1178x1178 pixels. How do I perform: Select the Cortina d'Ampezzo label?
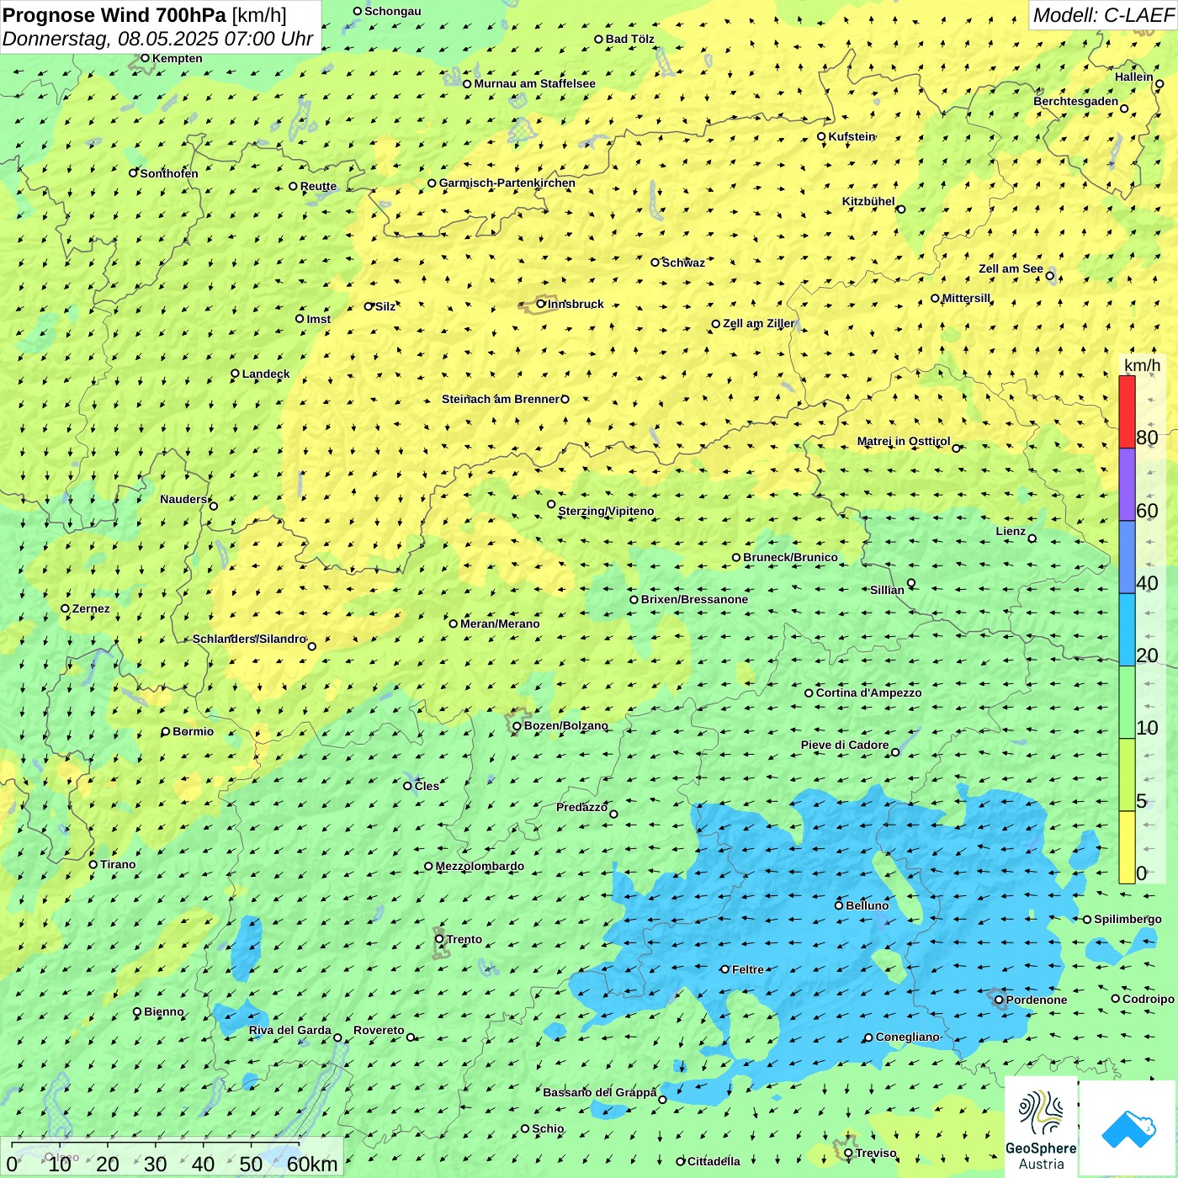point(869,692)
